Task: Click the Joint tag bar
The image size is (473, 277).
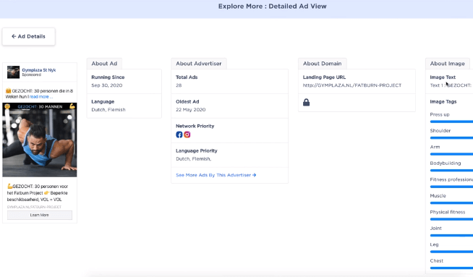Action: [x=451, y=236]
